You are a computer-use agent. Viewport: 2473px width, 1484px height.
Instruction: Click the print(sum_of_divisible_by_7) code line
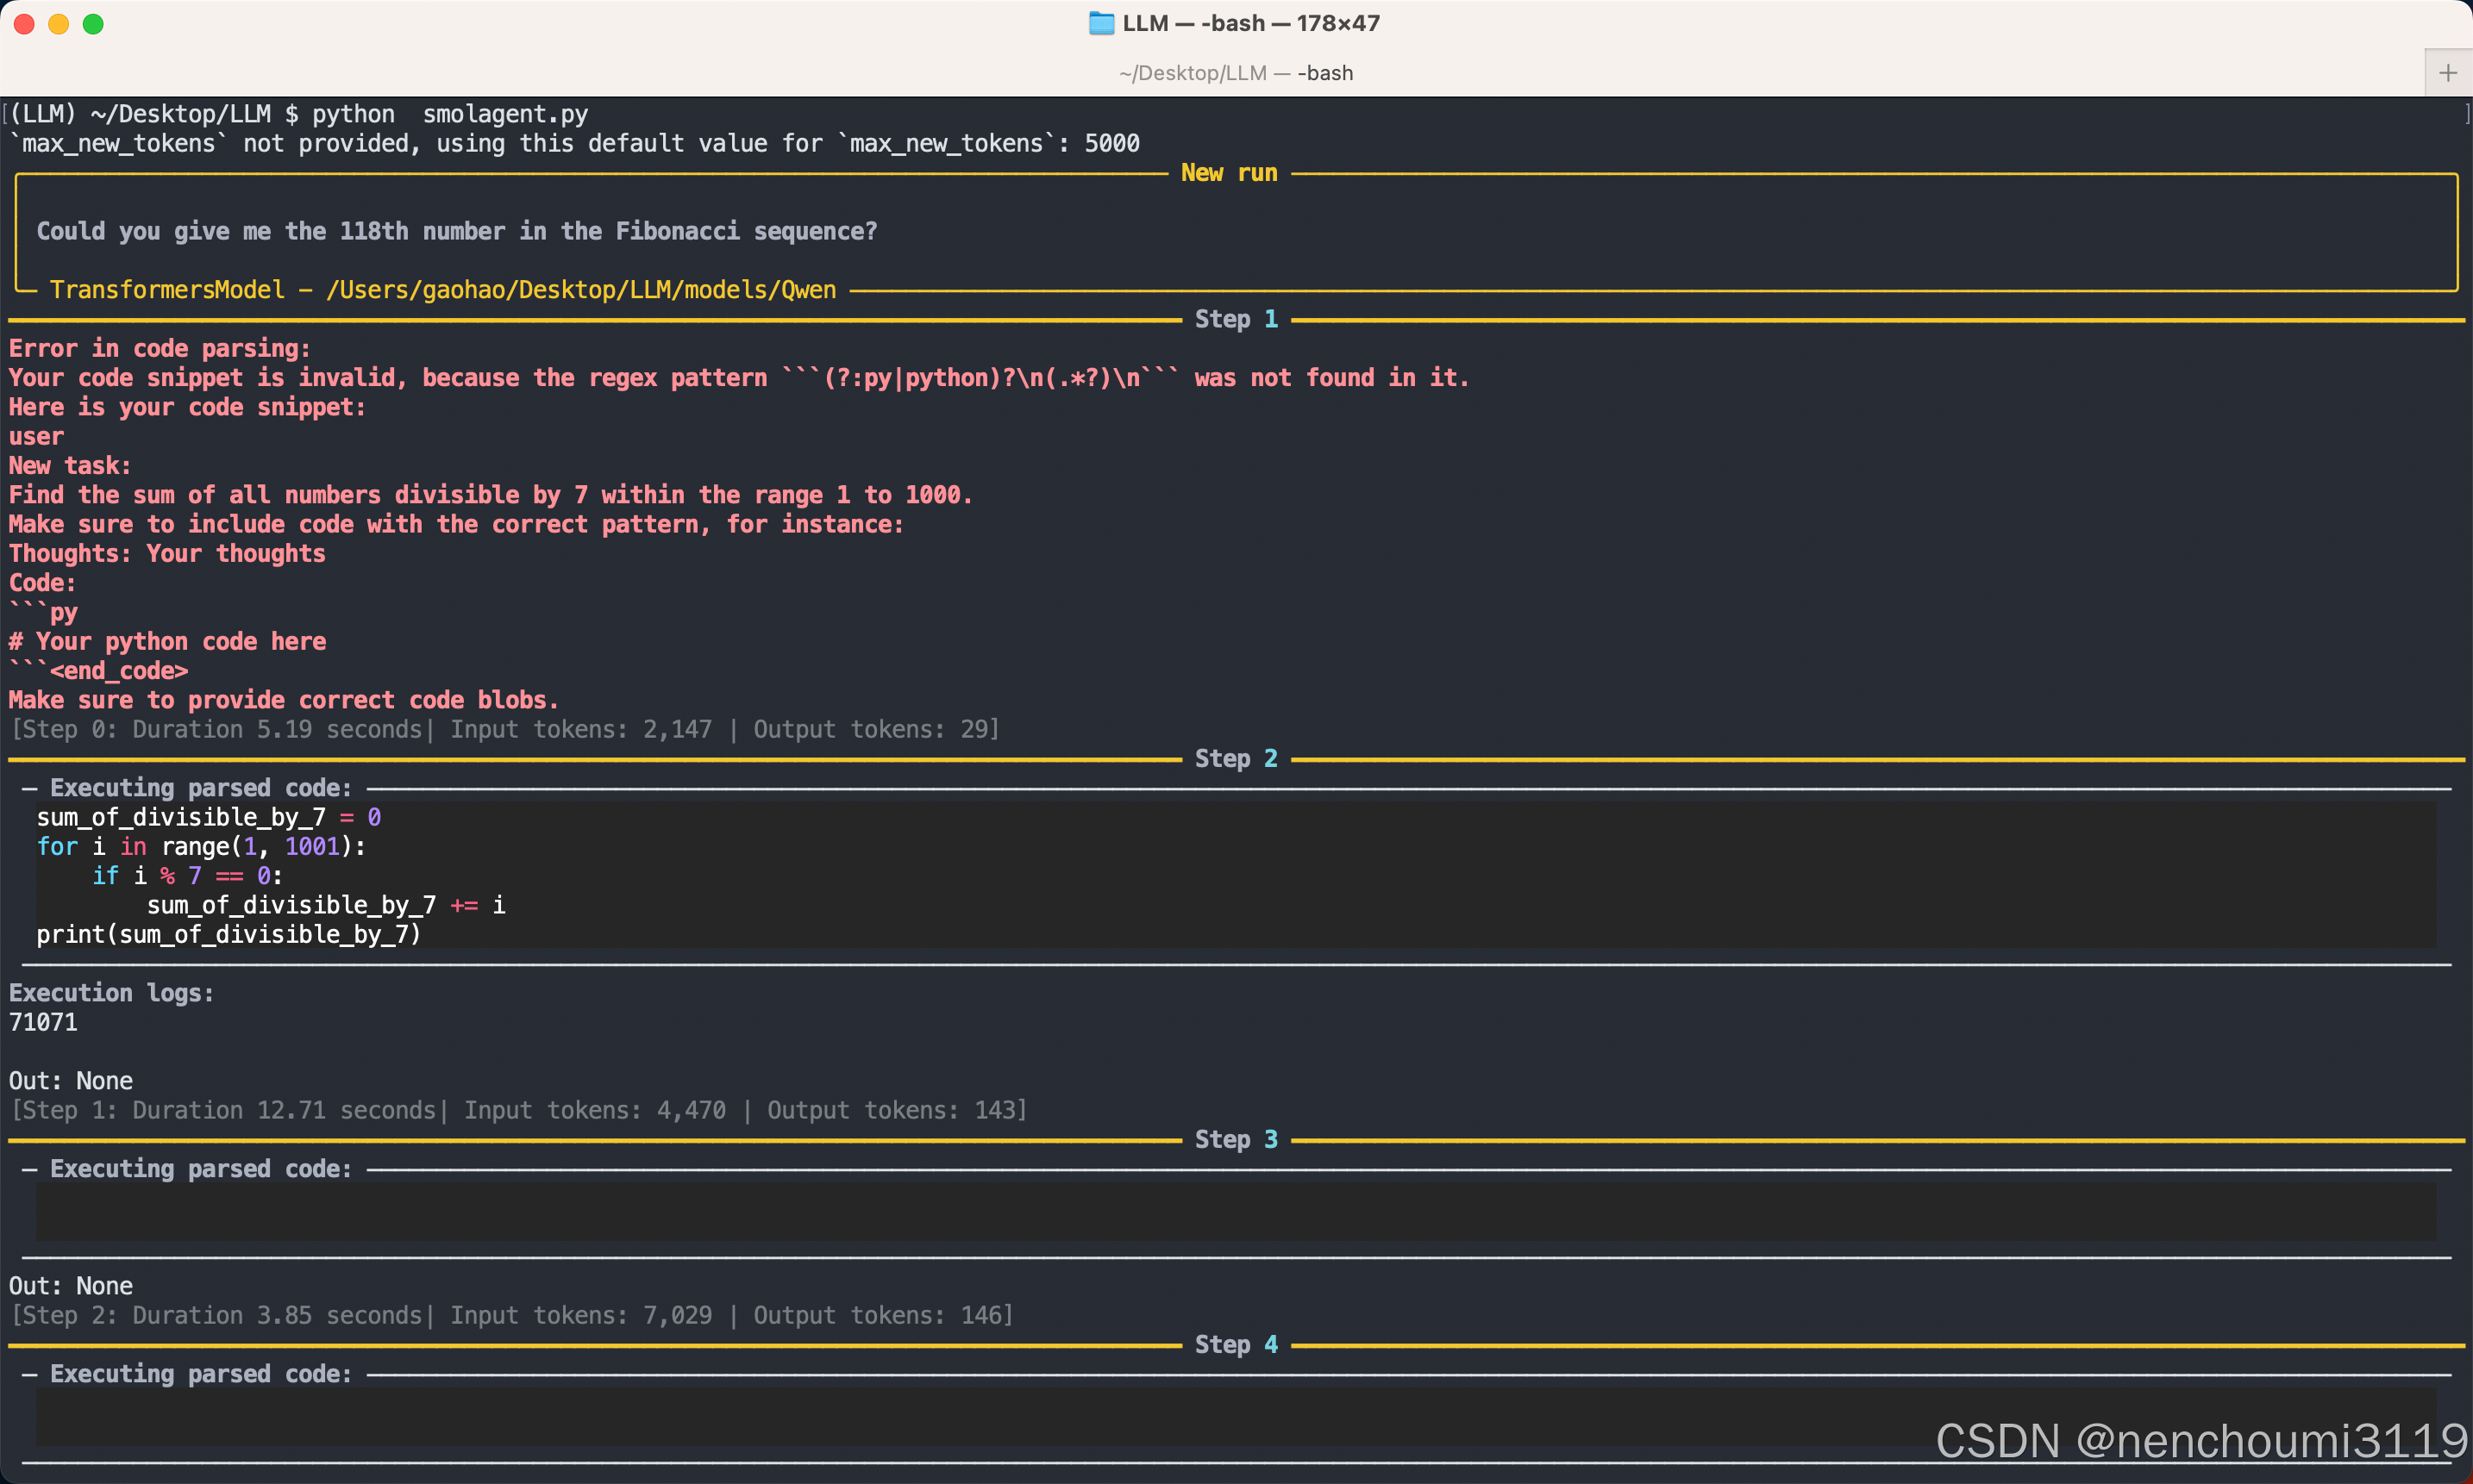point(229,934)
